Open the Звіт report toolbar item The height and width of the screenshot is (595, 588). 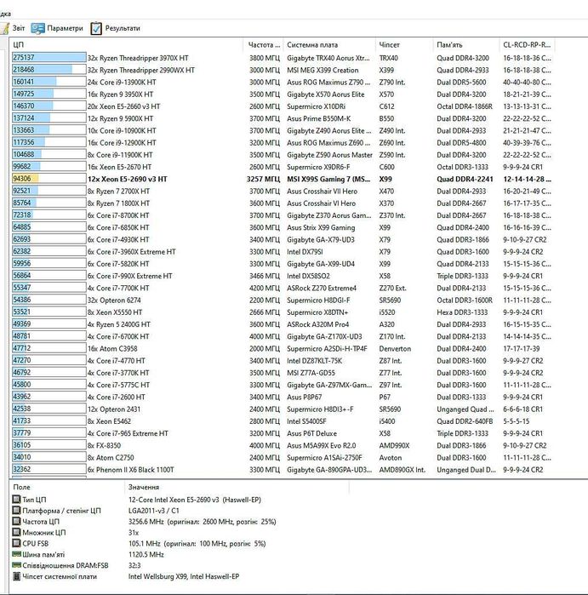coord(14,28)
